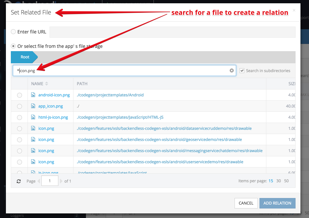Click file icon of icon.png in messagingservicechatdemo row
This screenshot has height=218, width=309.
(x=33, y=151)
